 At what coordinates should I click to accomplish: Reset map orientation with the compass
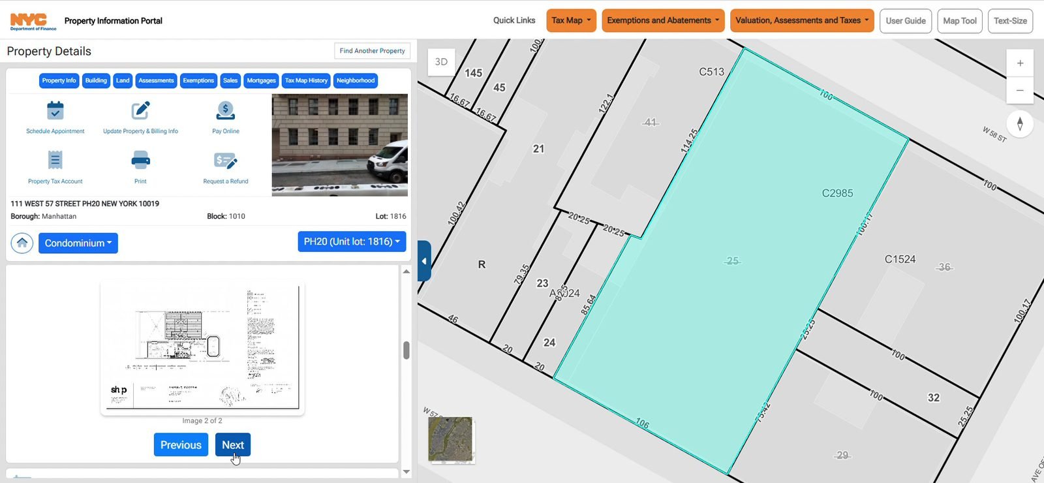pos(1020,124)
